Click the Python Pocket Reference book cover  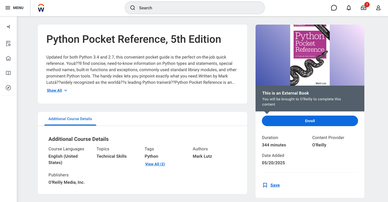click(x=310, y=55)
